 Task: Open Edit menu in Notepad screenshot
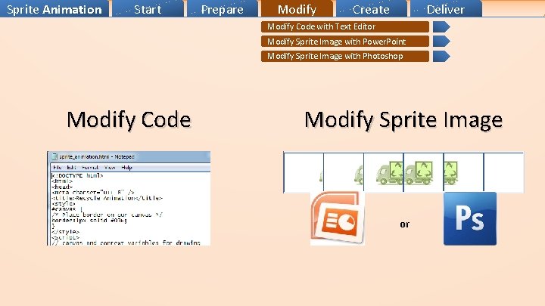[72, 167]
